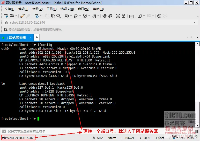200x141 pixels.
Task: Click the new tab group plus-page icon
Action: click(x=140, y=16)
